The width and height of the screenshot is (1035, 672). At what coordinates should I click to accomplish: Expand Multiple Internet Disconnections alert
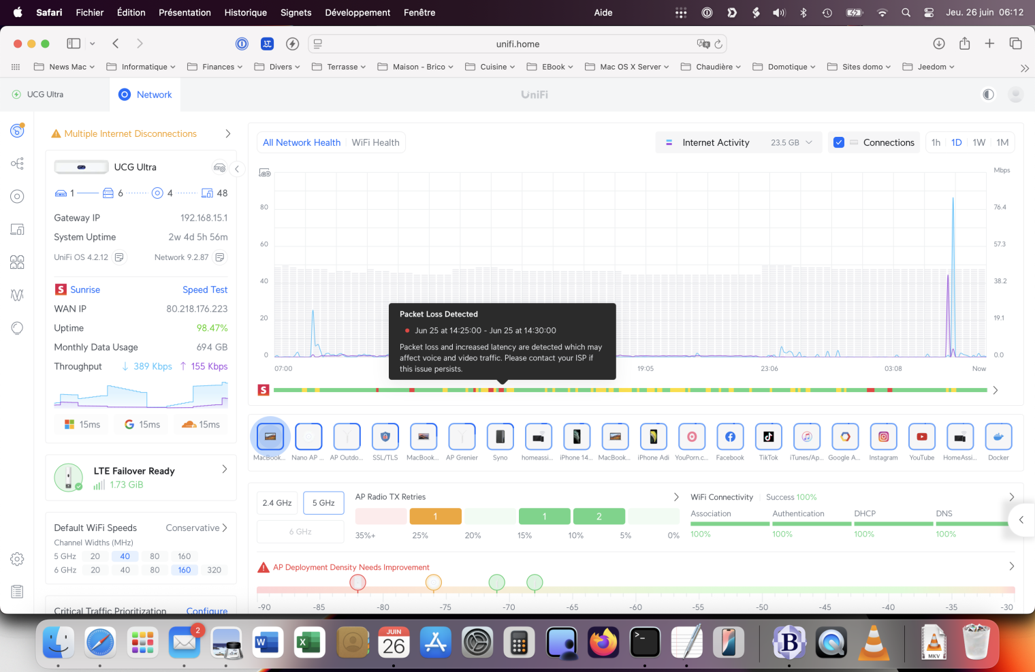click(x=228, y=134)
